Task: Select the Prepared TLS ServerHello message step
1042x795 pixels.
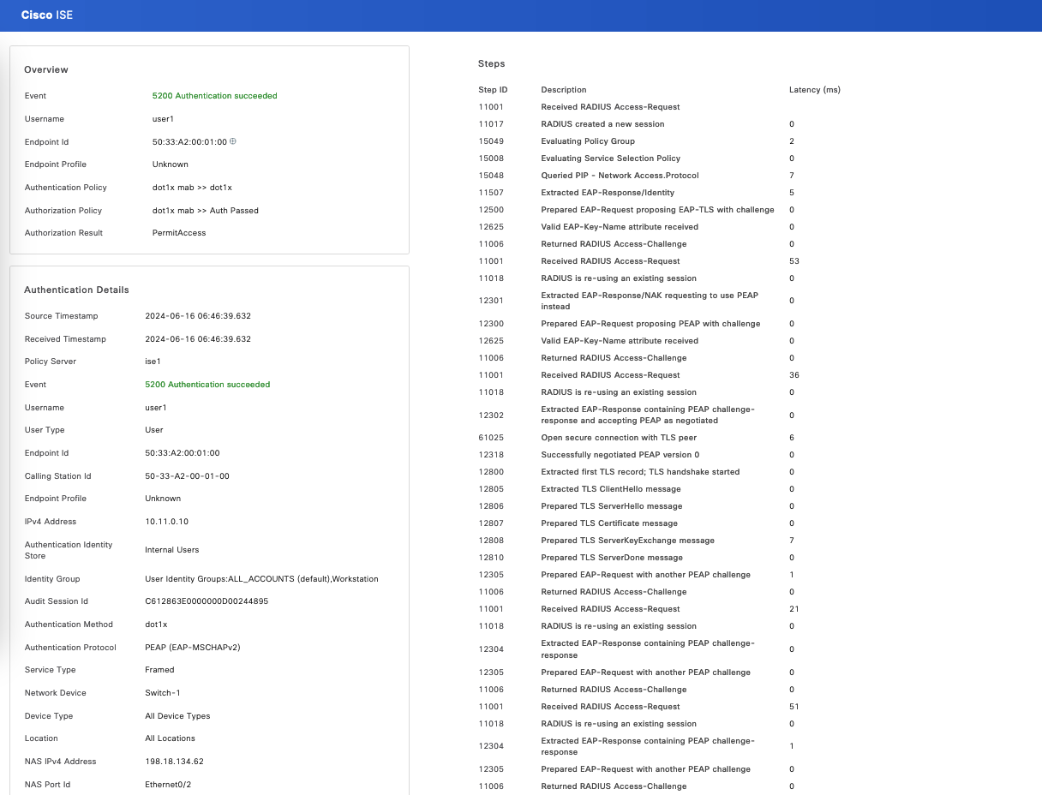Action: 611,506
